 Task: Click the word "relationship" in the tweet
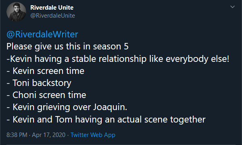(123, 59)
